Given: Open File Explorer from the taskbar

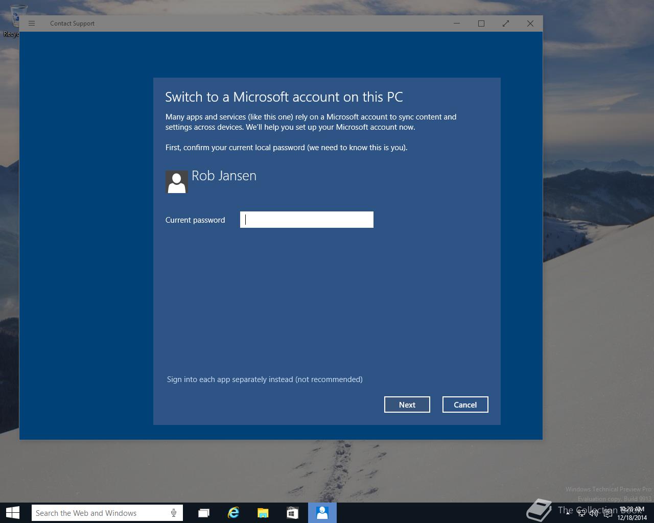Looking at the screenshot, I should click(263, 513).
